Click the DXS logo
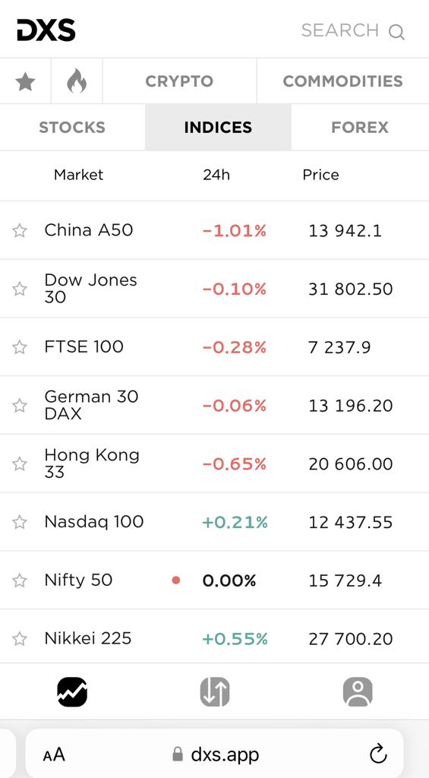 coord(46,30)
